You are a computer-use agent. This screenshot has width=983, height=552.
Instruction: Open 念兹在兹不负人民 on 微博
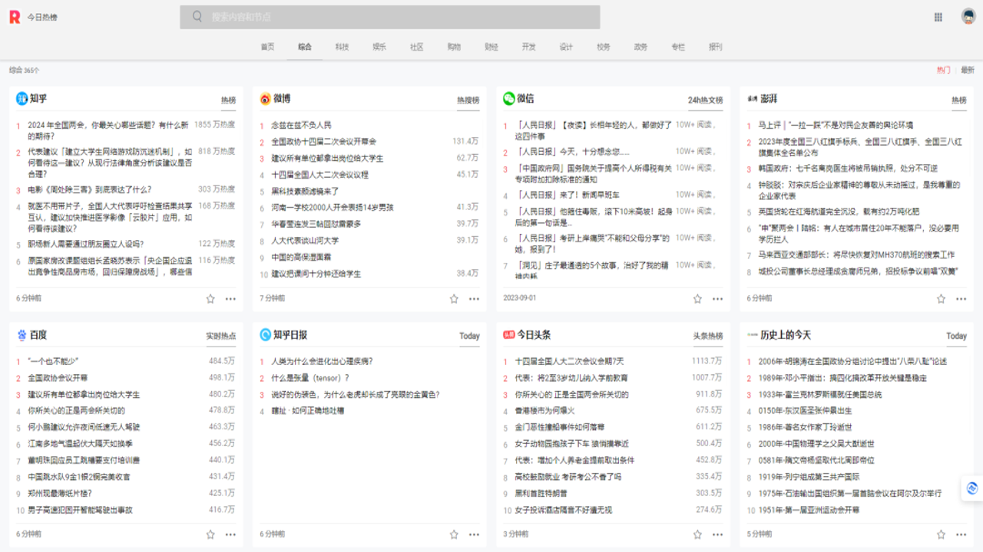(x=301, y=125)
